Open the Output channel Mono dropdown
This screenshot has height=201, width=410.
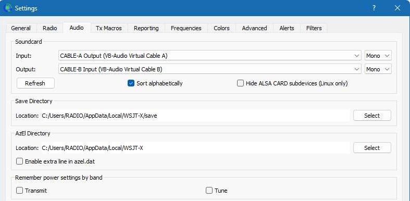[378, 69]
